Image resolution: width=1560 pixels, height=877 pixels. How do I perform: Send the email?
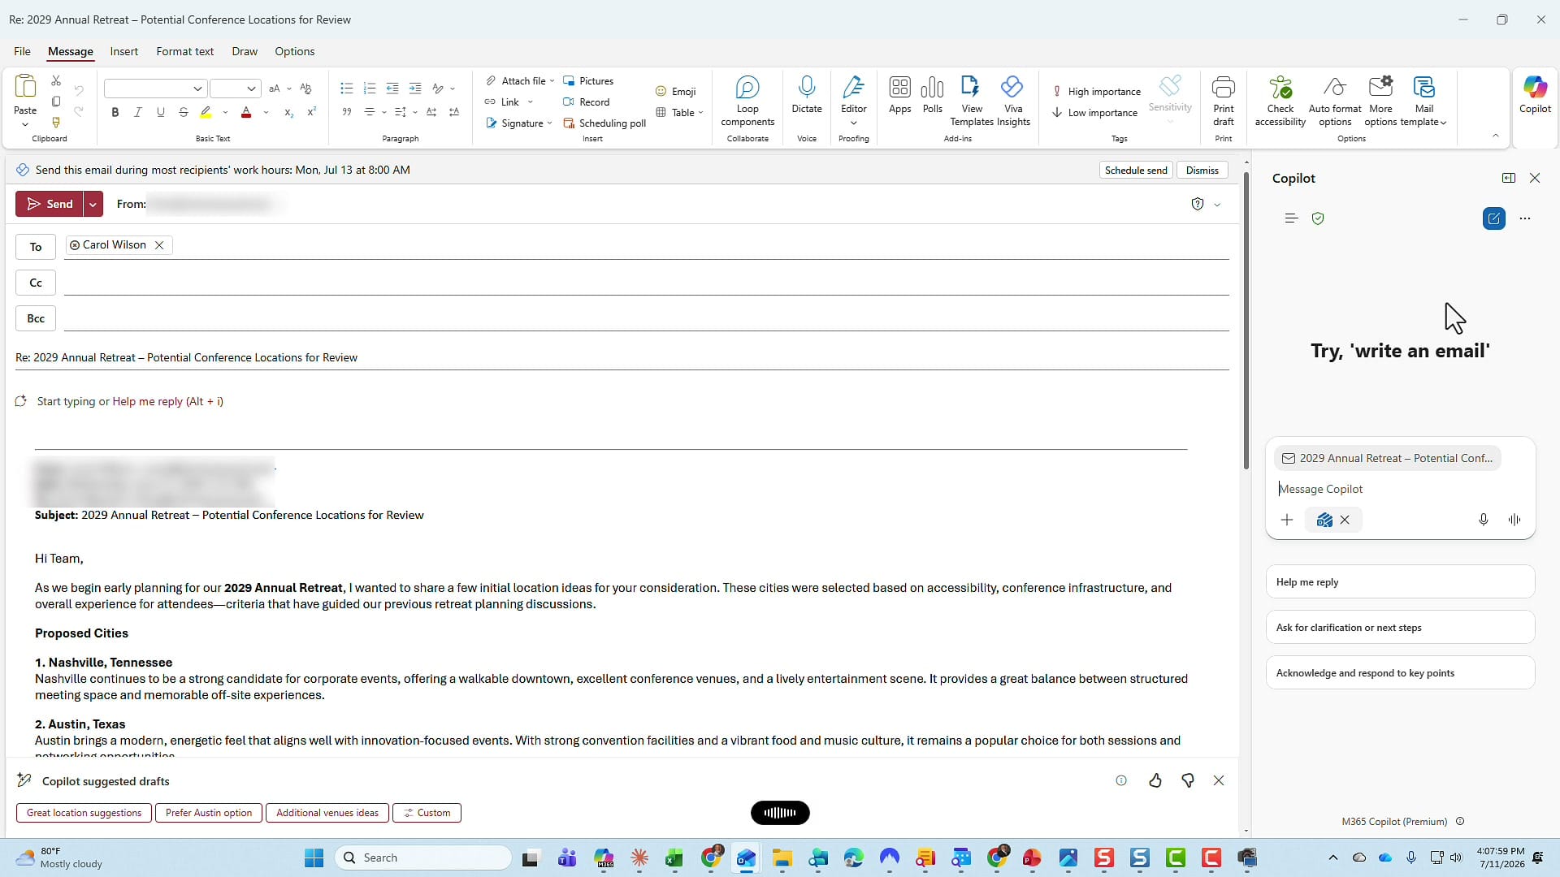[x=50, y=204]
